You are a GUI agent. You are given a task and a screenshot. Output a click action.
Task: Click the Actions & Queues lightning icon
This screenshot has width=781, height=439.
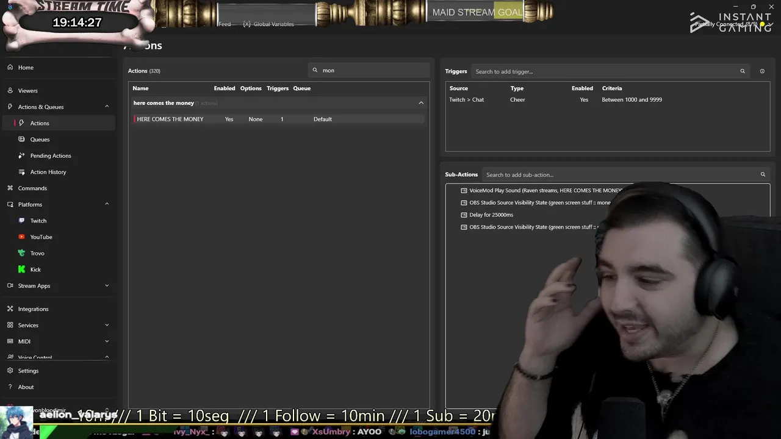[x=10, y=107]
